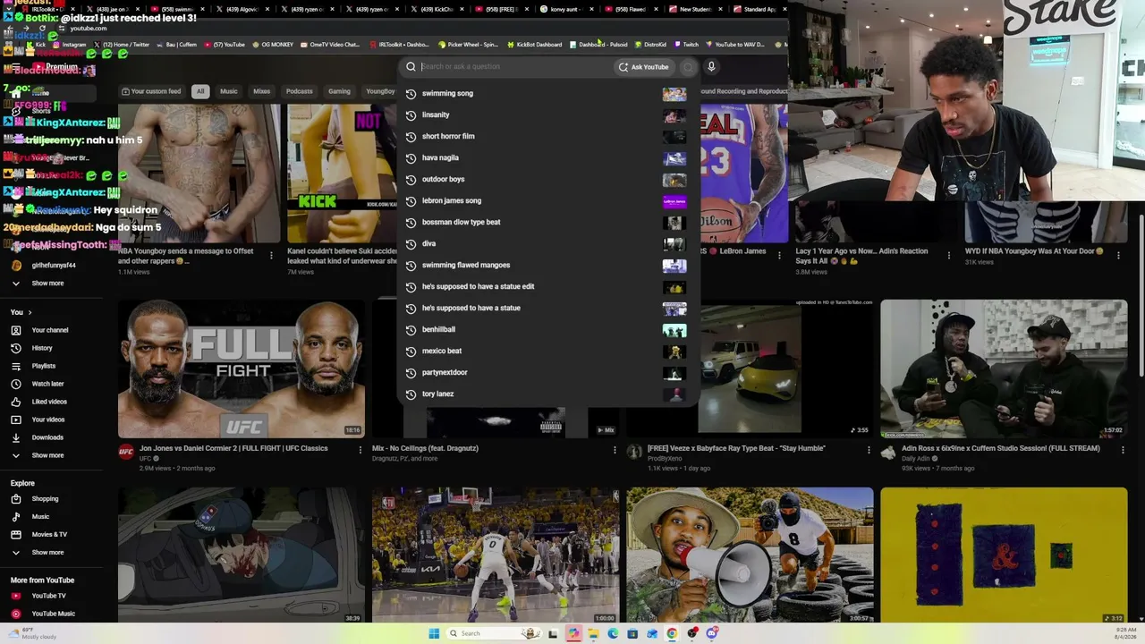Image resolution: width=1145 pixels, height=644 pixels.
Task: Open '[FREE] Veeze x Babyface Ray Type Beat' title
Action: (736, 448)
